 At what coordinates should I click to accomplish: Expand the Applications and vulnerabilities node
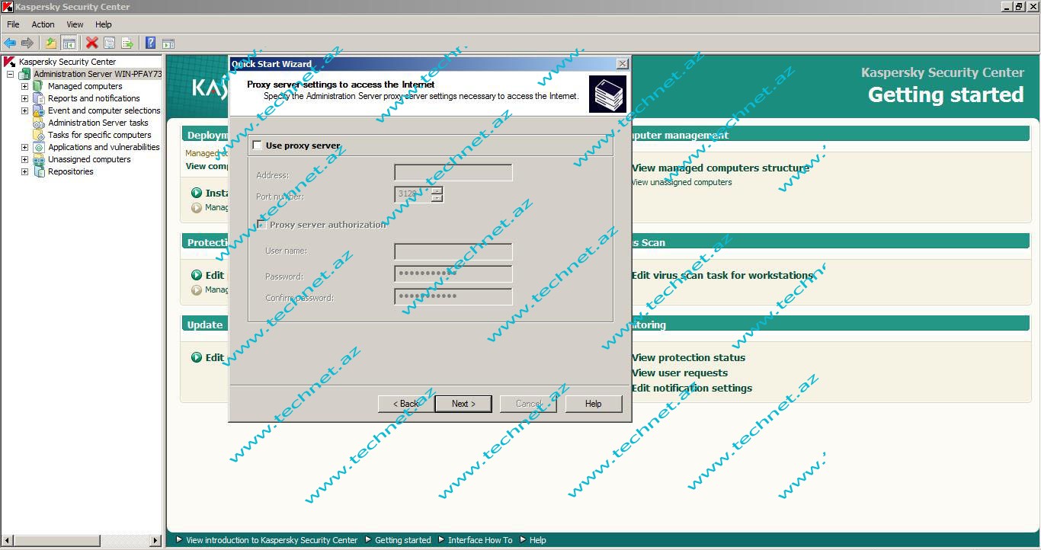(24, 147)
